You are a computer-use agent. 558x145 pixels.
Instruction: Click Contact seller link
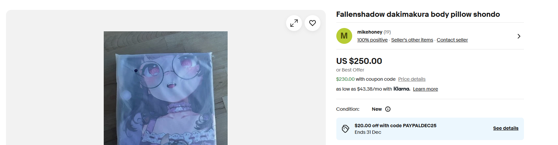pyautogui.click(x=452, y=40)
